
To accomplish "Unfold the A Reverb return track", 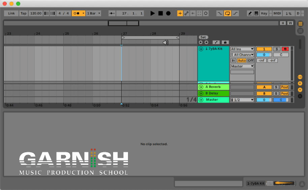I will [x=201, y=87].
